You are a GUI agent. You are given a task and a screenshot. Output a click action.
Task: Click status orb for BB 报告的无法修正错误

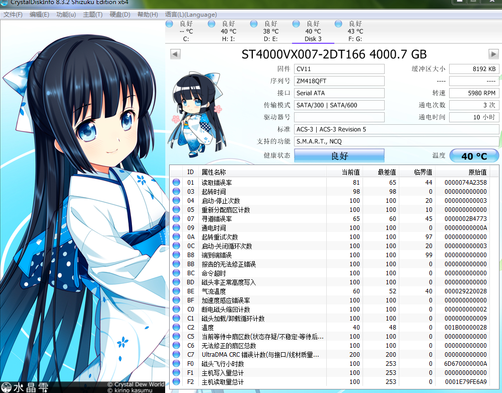tap(176, 264)
